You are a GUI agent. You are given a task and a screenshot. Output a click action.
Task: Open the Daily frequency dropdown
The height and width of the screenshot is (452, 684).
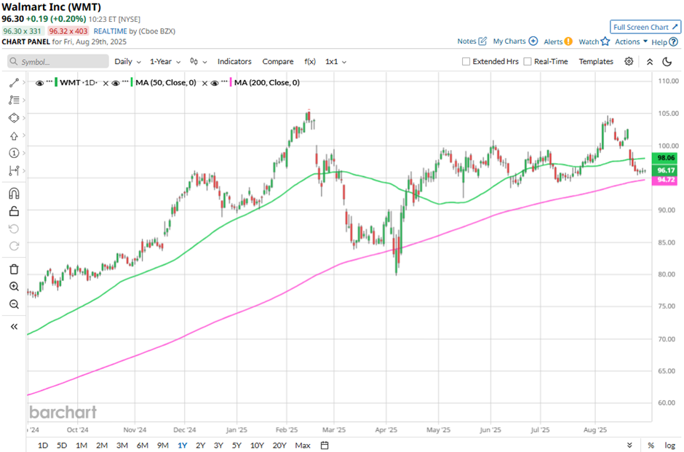pyautogui.click(x=127, y=62)
